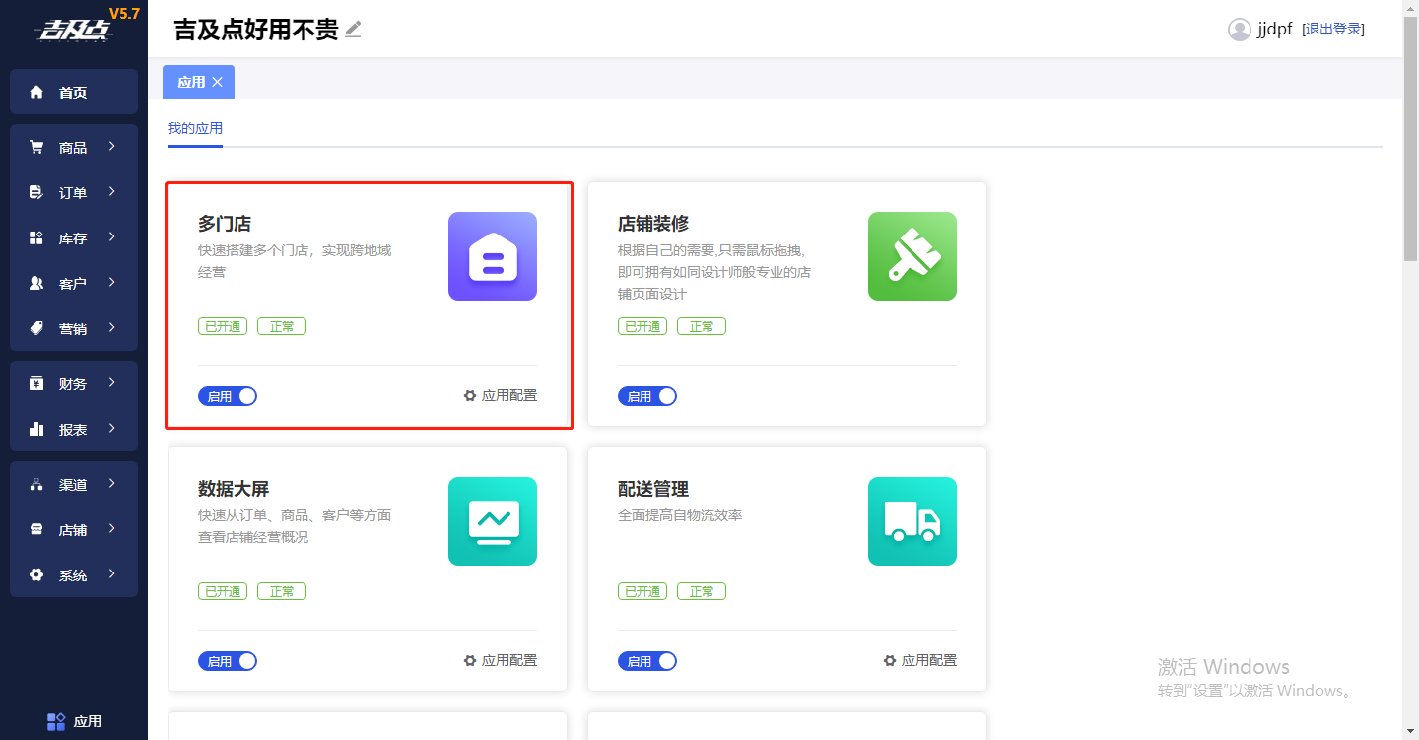Expand the 库存 menu chevron

click(112, 236)
